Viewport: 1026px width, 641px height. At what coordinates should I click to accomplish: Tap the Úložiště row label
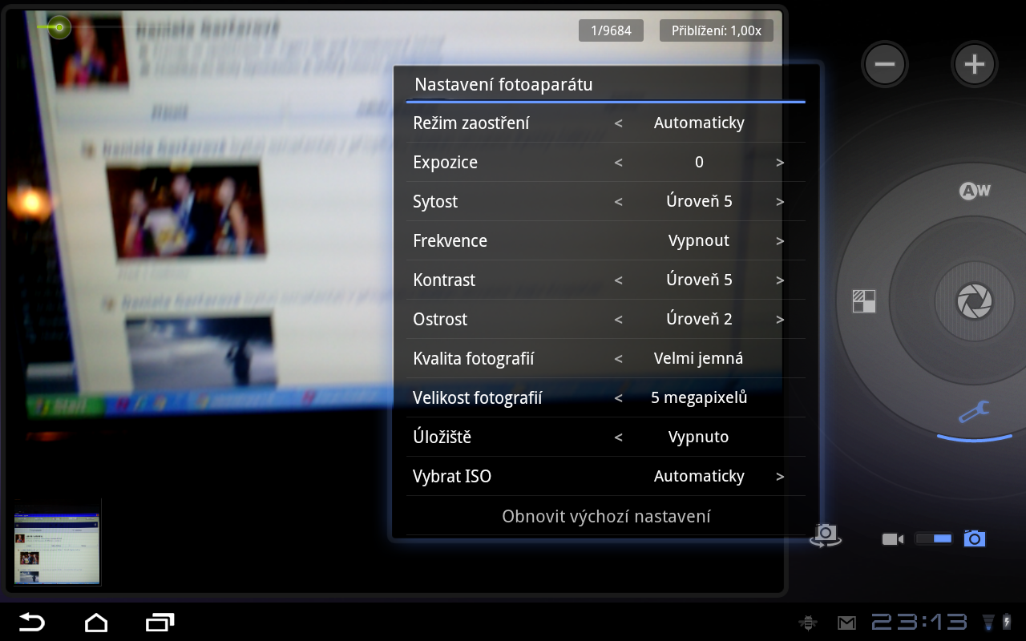[x=442, y=437]
